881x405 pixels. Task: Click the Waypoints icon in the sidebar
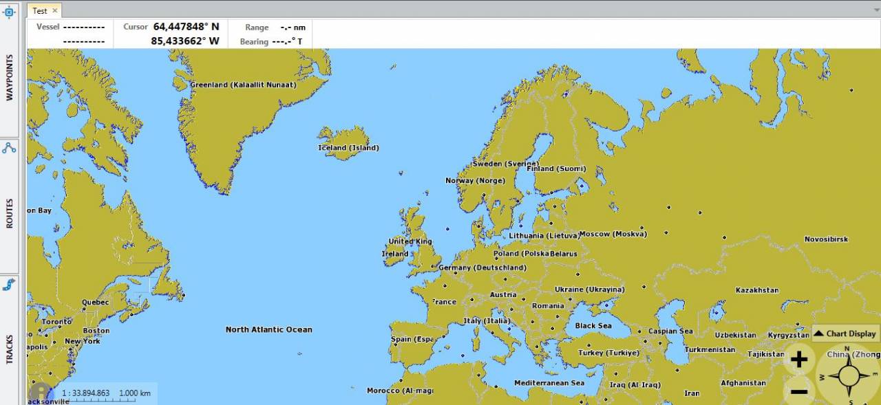[x=9, y=12]
